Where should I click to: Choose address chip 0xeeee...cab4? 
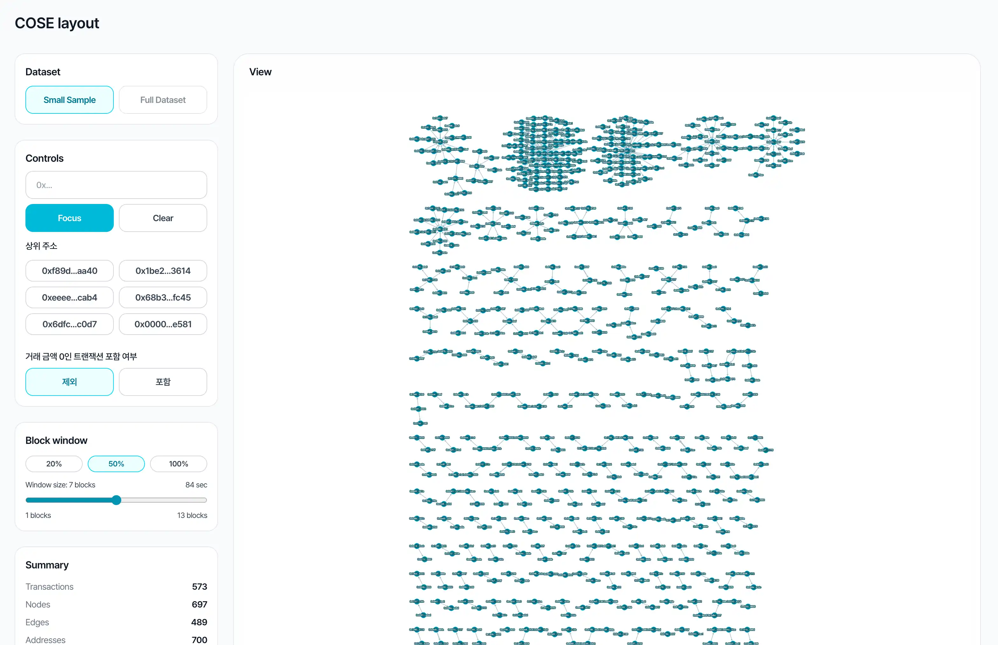click(70, 297)
